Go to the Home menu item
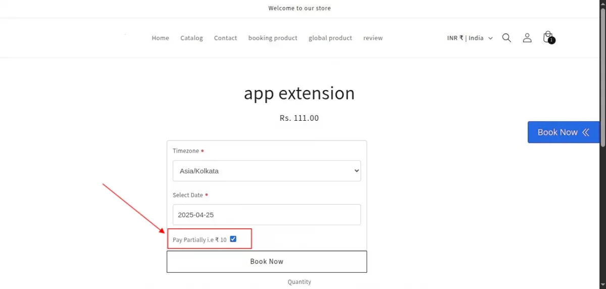Screen dimensions: 606x289 tap(160, 38)
